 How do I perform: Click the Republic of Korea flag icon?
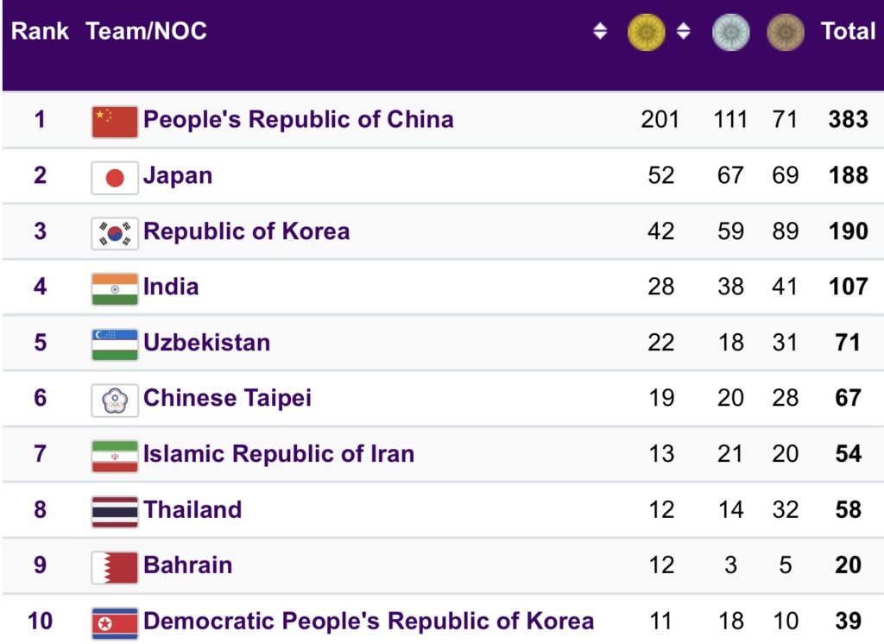[x=115, y=233]
